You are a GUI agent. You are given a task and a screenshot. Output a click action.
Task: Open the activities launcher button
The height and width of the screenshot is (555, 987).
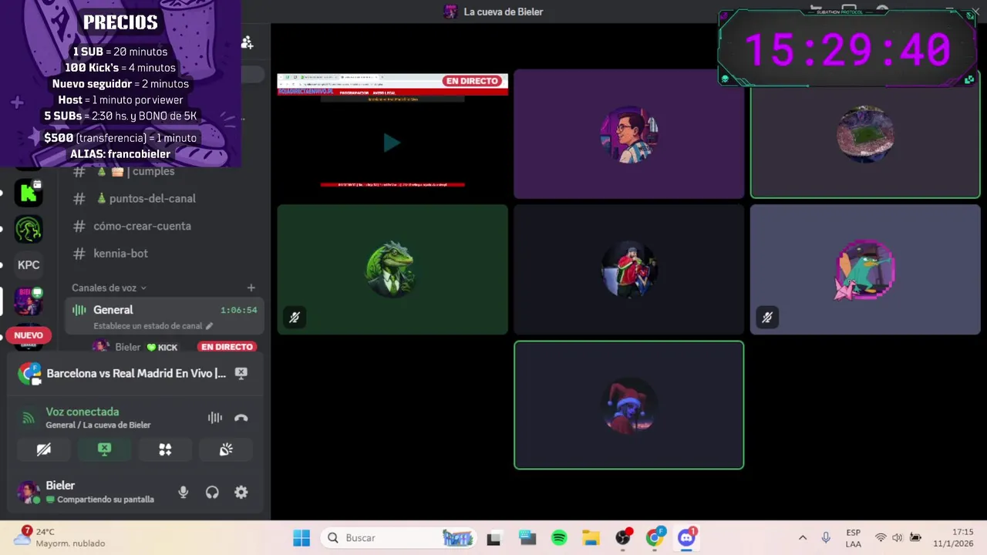165,449
